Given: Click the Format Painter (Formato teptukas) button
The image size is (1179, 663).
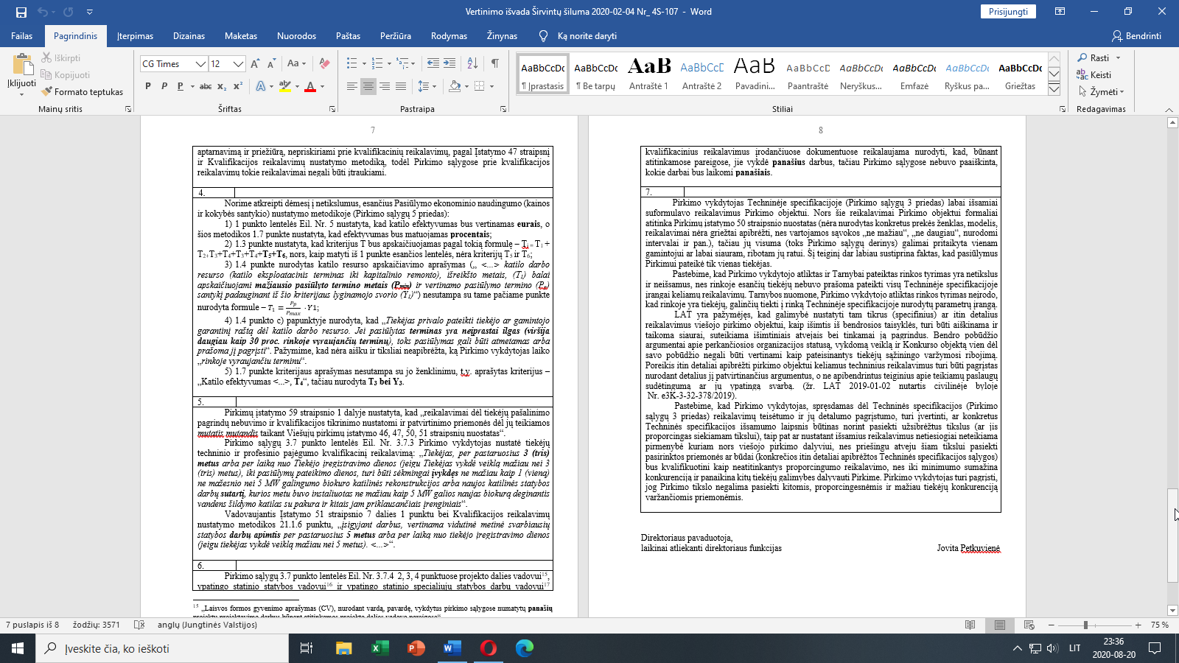Looking at the screenshot, I should [x=83, y=92].
